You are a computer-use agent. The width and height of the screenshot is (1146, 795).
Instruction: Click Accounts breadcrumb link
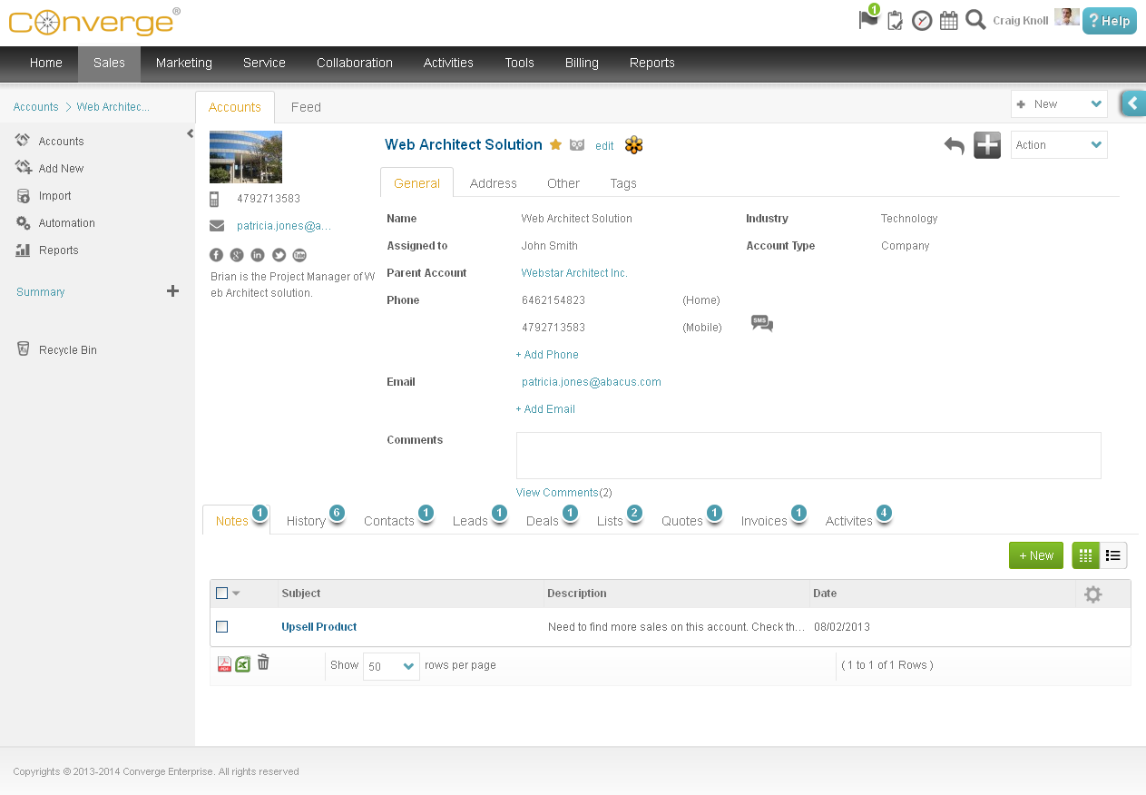tap(35, 107)
